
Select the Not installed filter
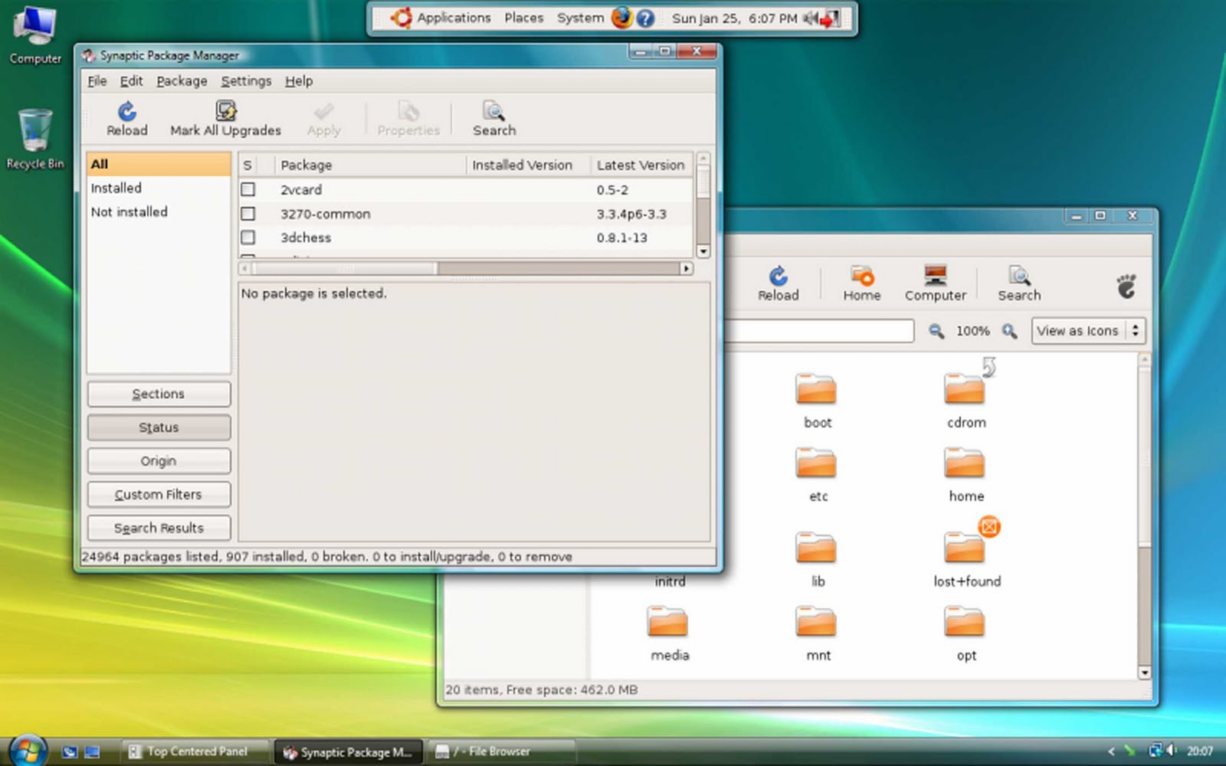159,211
